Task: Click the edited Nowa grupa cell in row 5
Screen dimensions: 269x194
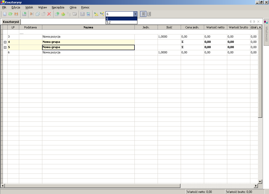Action: point(88,47)
